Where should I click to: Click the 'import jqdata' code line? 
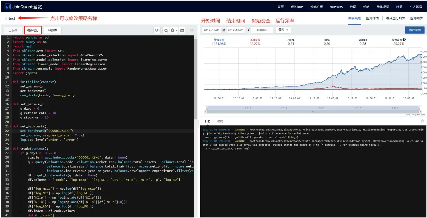click(25, 73)
